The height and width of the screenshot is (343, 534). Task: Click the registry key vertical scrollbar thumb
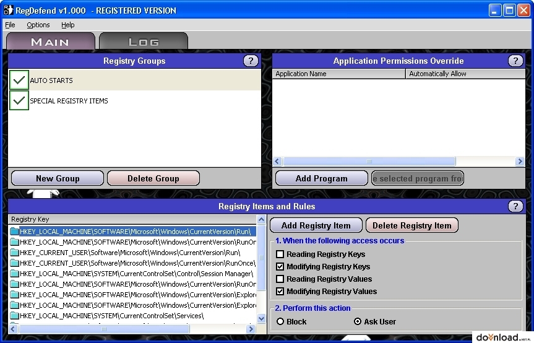(x=261, y=258)
